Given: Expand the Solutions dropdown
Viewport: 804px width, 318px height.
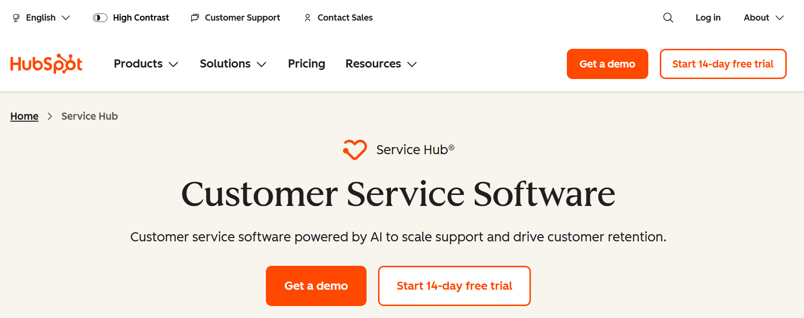Looking at the screenshot, I should [233, 64].
